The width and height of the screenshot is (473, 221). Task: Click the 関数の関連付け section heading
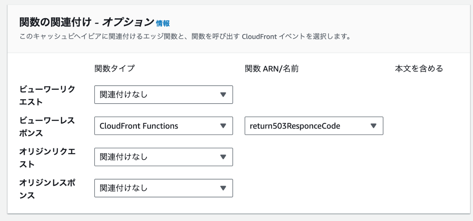(x=86, y=22)
